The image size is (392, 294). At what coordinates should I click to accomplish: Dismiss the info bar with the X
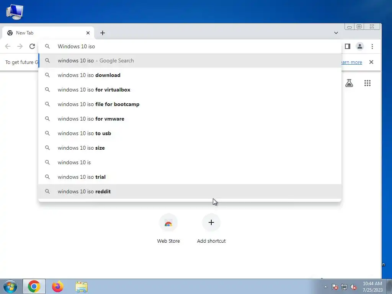[x=371, y=62]
